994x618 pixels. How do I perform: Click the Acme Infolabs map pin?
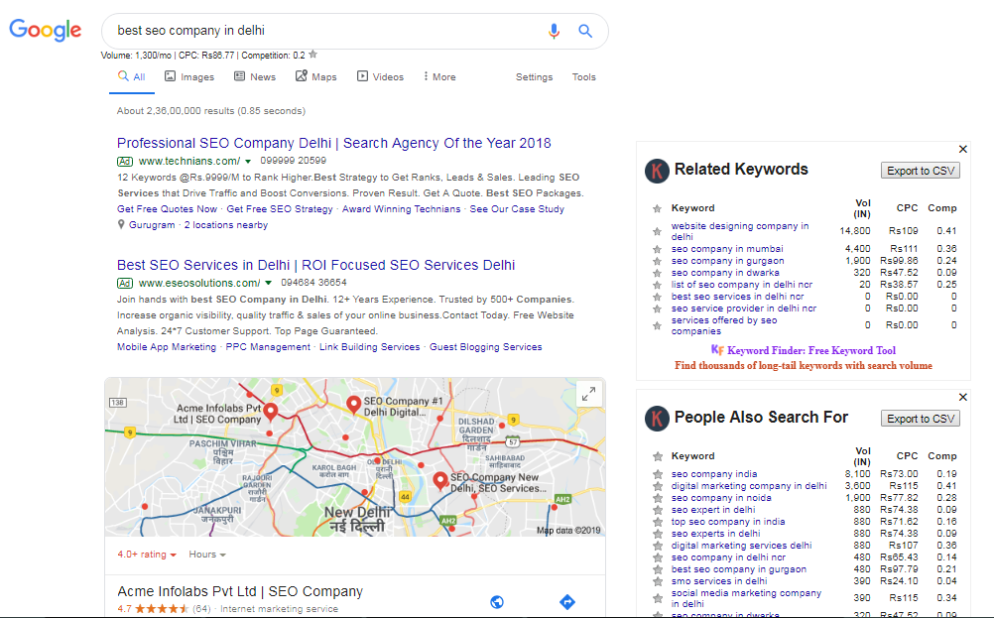tap(271, 412)
